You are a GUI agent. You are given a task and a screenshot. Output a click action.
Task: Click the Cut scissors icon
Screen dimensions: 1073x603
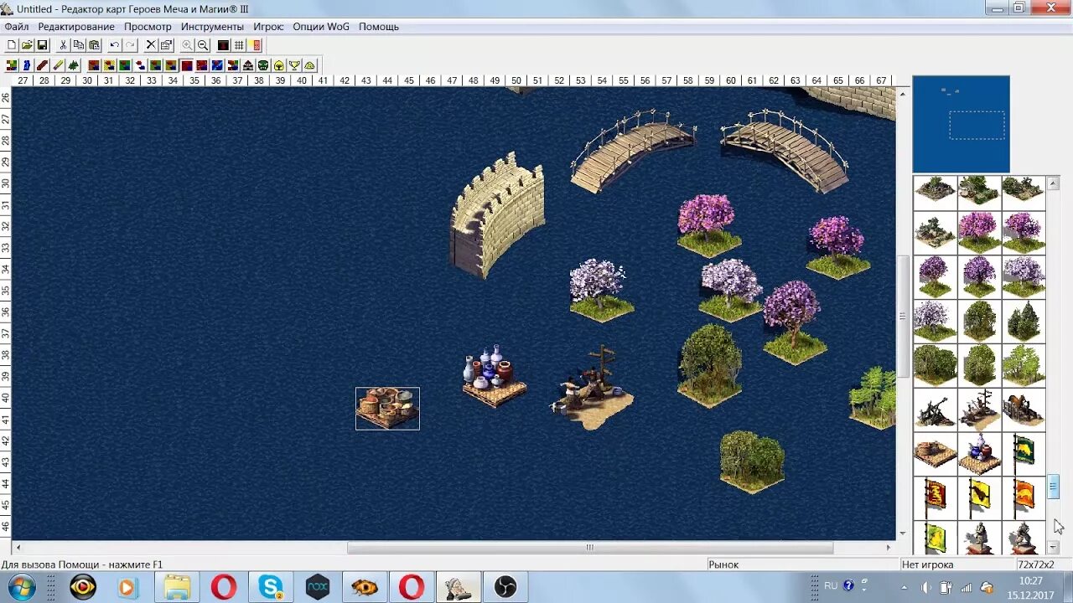63,45
